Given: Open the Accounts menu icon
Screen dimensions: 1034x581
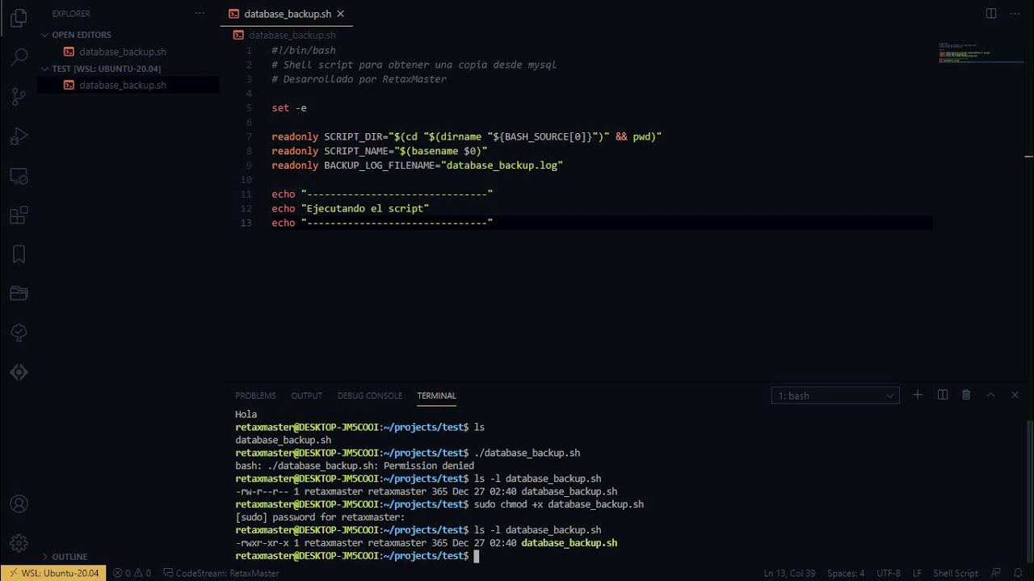Looking at the screenshot, I should (x=19, y=504).
